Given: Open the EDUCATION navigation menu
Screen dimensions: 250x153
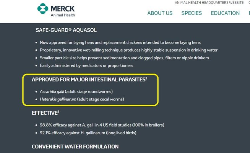Looking at the screenshot, I should 225,13.
